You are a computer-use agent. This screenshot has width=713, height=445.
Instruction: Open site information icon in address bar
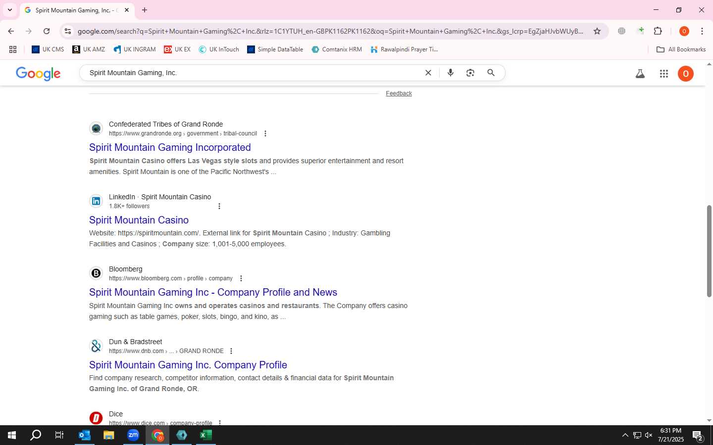coord(68,31)
